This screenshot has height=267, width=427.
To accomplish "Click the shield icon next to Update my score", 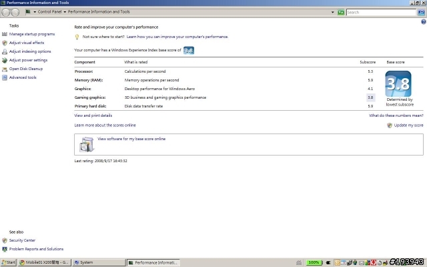I will (x=390, y=125).
